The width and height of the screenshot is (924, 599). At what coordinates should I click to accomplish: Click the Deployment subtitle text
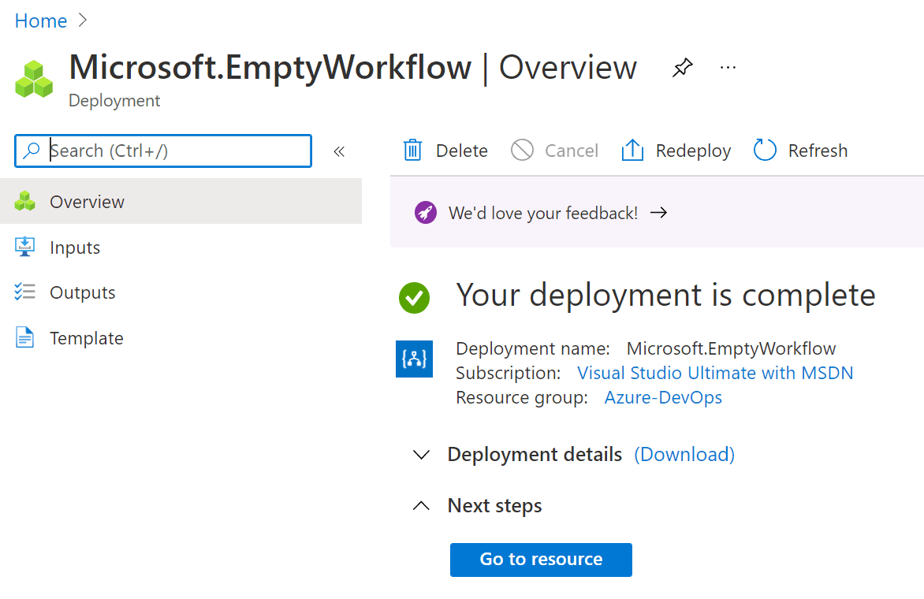click(114, 101)
